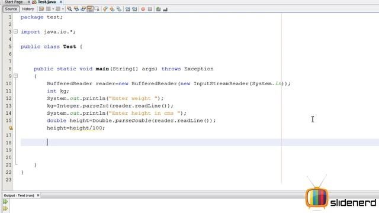Stop macro recording square icon
This screenshot has height=213, width=379.
tap(150, 9)
